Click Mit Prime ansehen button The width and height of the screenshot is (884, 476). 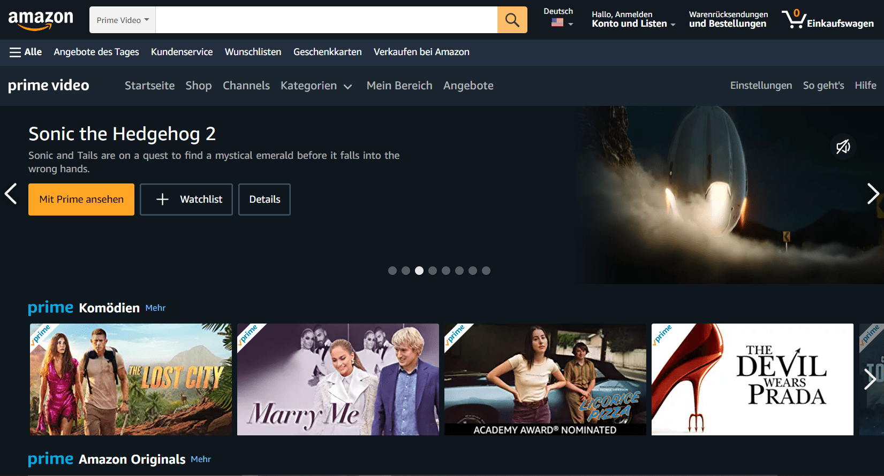click(x=81, y=199)
